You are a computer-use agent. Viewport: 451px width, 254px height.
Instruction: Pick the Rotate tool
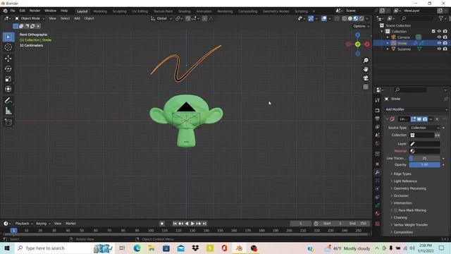(8, 68)
